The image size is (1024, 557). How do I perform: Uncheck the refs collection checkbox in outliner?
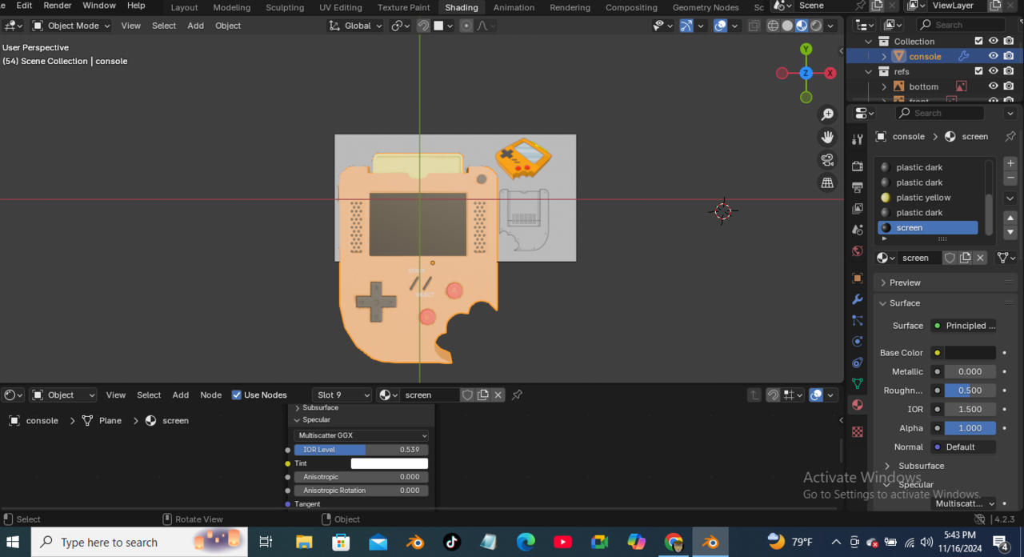[x=978, y=71]
